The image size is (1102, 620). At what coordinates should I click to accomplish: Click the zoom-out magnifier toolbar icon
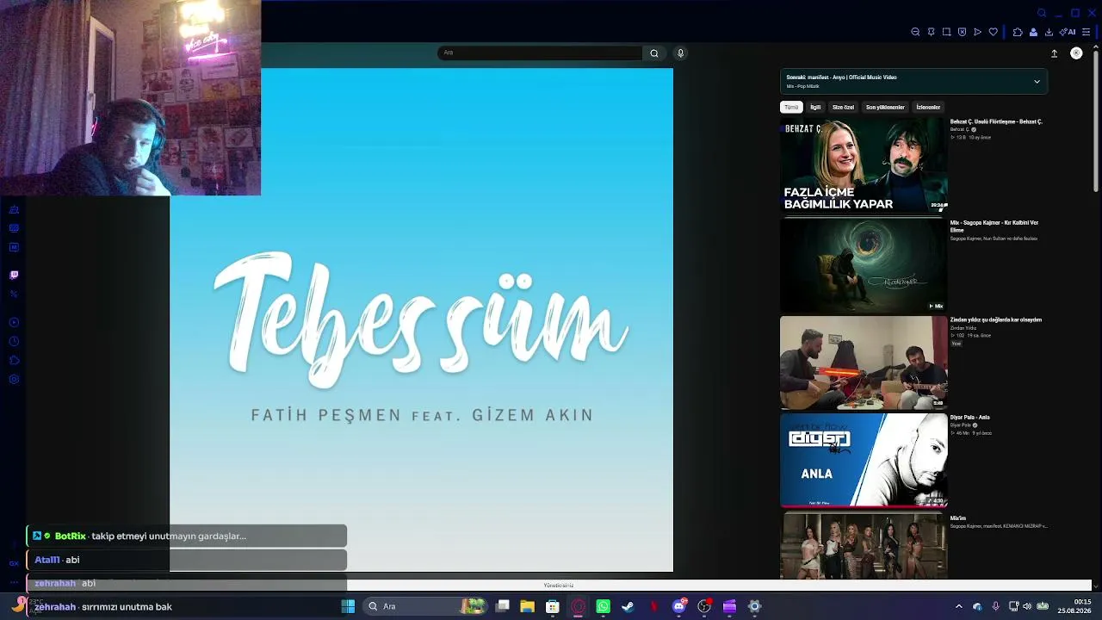coord(915,32)
